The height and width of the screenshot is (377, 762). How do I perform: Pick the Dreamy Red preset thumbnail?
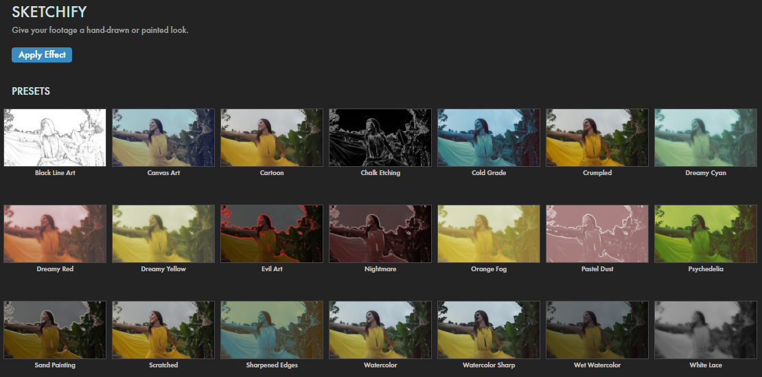click(55, 233)
